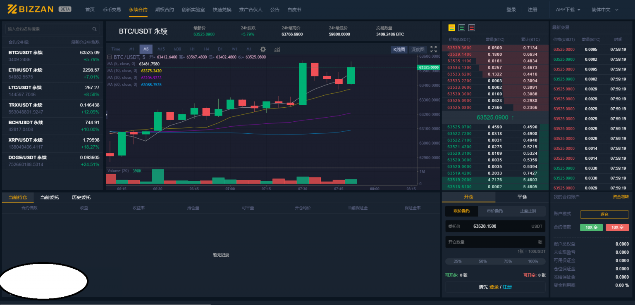Screen dimensions: 635x305
Task: Click the search magnifier icon
Action: point(94,29)
